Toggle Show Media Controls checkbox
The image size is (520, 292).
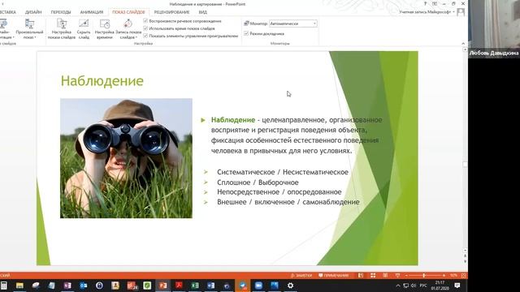(x=145, y=36)
